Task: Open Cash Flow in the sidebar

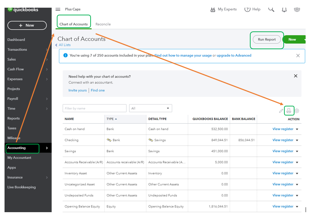Action: [16, 69]
